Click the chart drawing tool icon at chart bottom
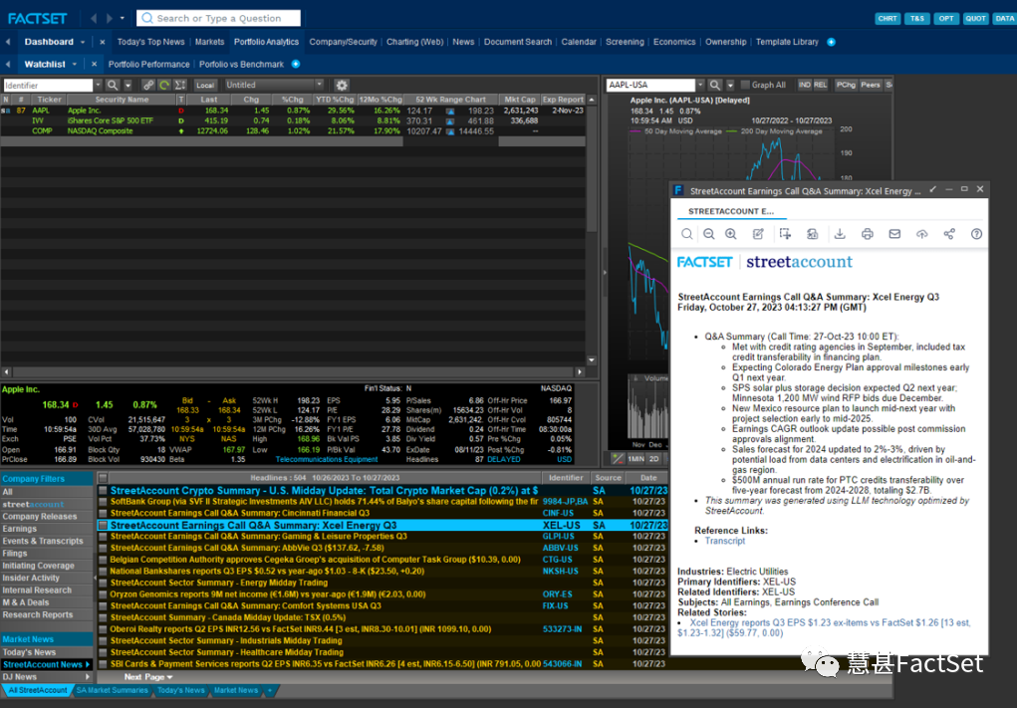This screenshot has width=1017, height=708. point(617,458)
